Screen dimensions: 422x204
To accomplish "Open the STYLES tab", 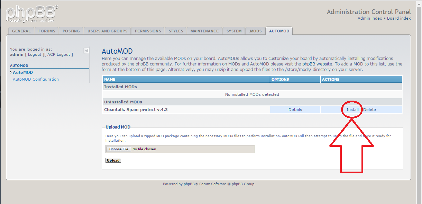I will tap(175, 31).
